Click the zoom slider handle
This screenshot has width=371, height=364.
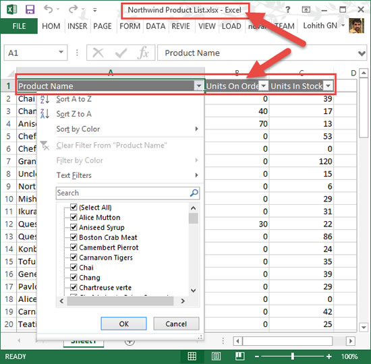coord(293,356)
